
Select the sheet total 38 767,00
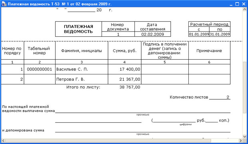tap(130, 87)
